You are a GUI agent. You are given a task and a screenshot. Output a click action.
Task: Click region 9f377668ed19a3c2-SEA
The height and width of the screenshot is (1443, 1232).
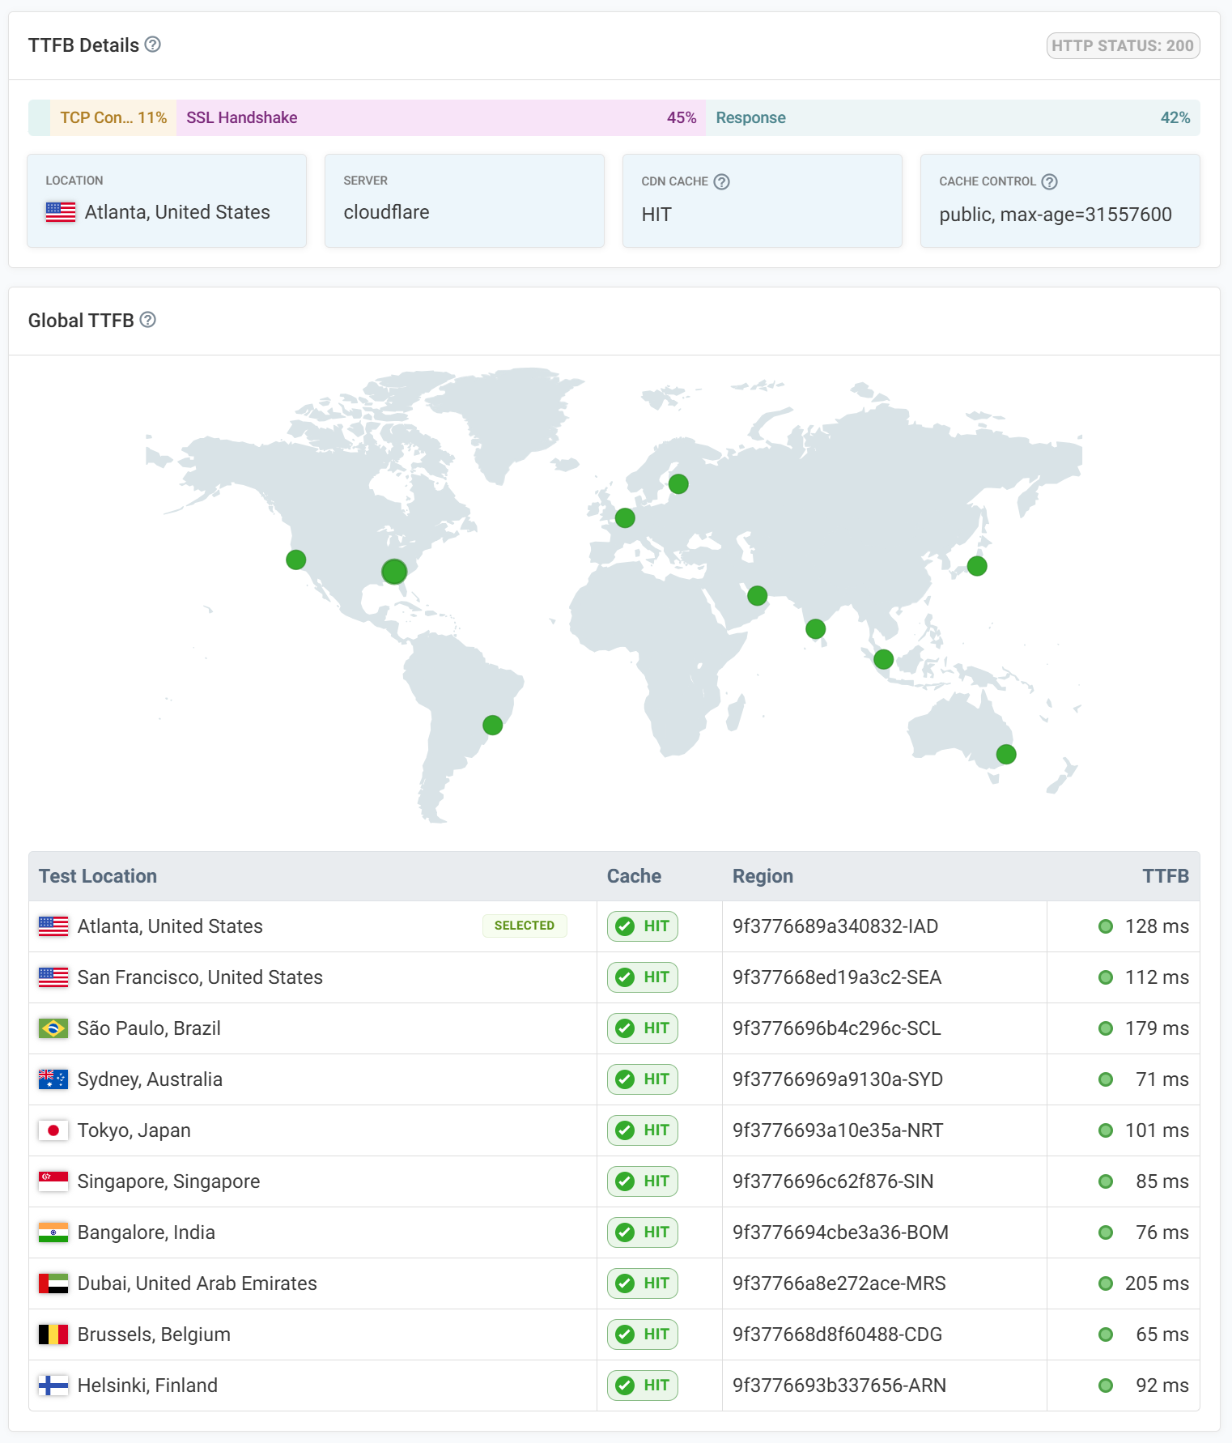click(837, 977)
